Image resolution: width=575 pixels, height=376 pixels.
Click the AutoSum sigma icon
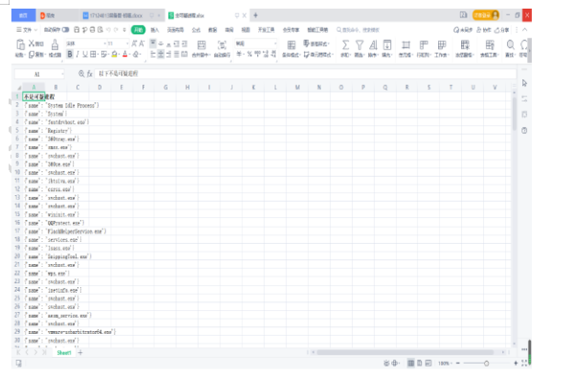point(345,45)
